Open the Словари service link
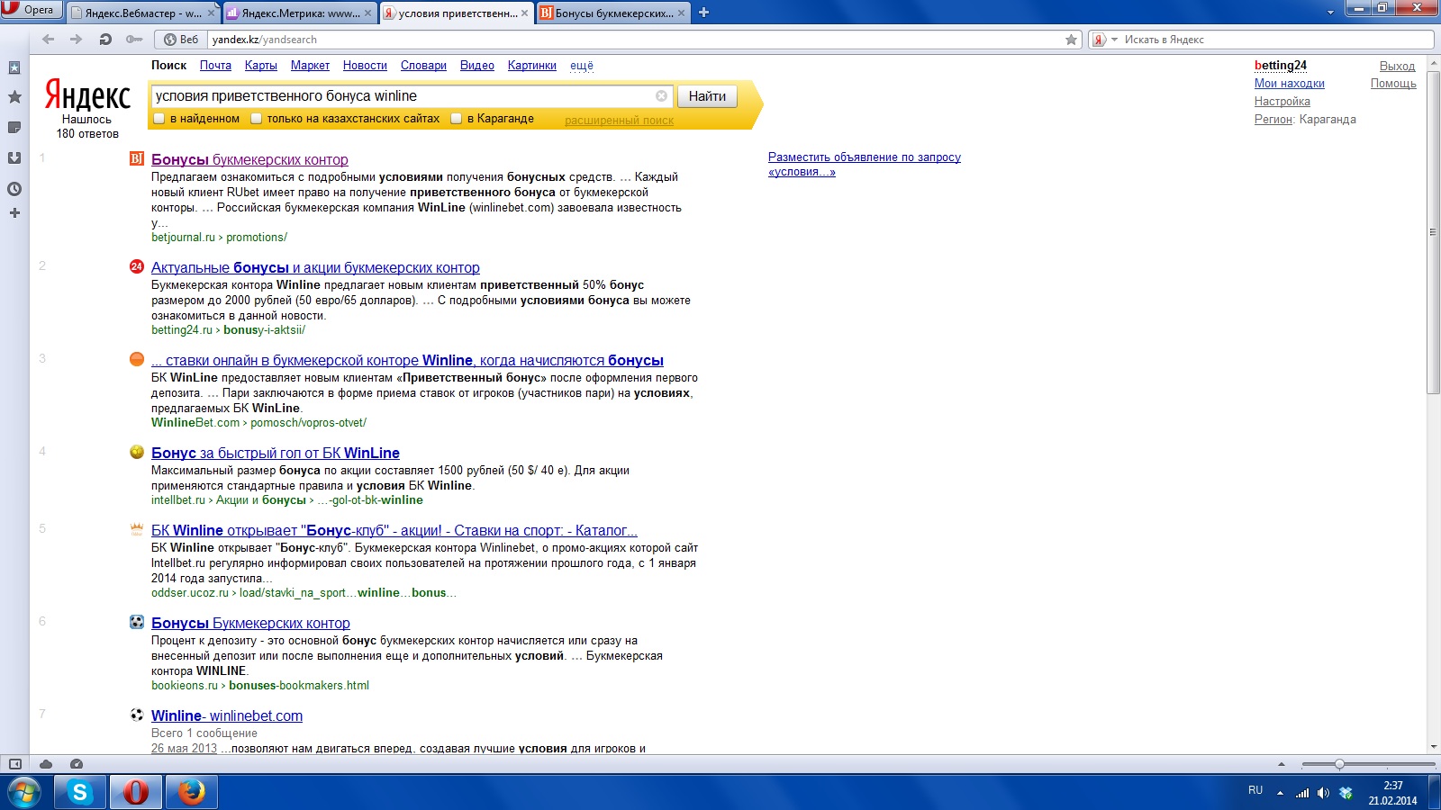Viewport: 1441px width, 810px height. (423, 66)
